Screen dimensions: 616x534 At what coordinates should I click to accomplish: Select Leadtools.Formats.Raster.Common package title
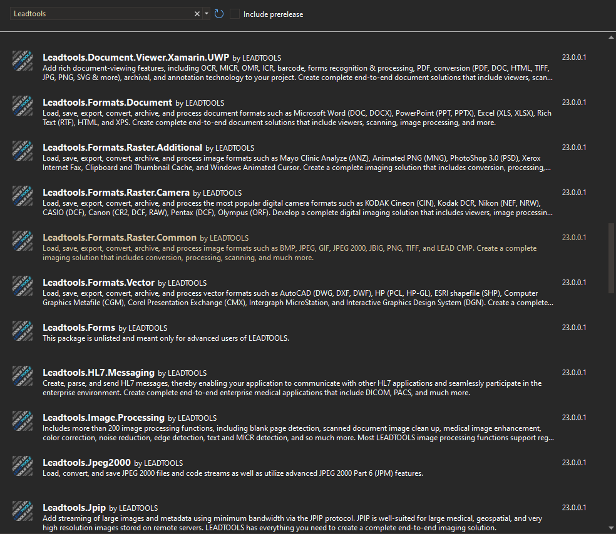coord(120,238)
